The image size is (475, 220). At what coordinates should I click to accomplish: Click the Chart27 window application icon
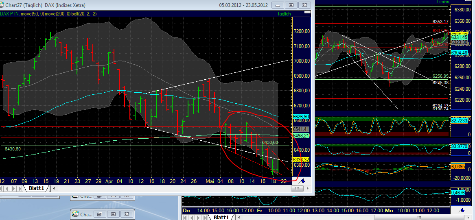[x=1, y=5]
